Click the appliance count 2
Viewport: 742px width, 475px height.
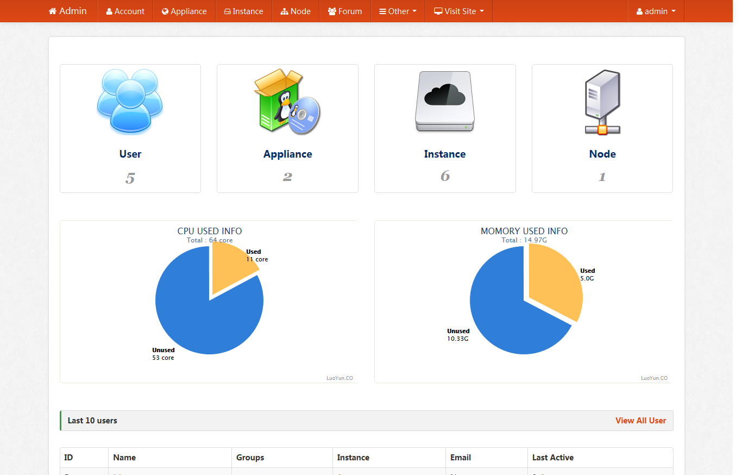(287, 177)
